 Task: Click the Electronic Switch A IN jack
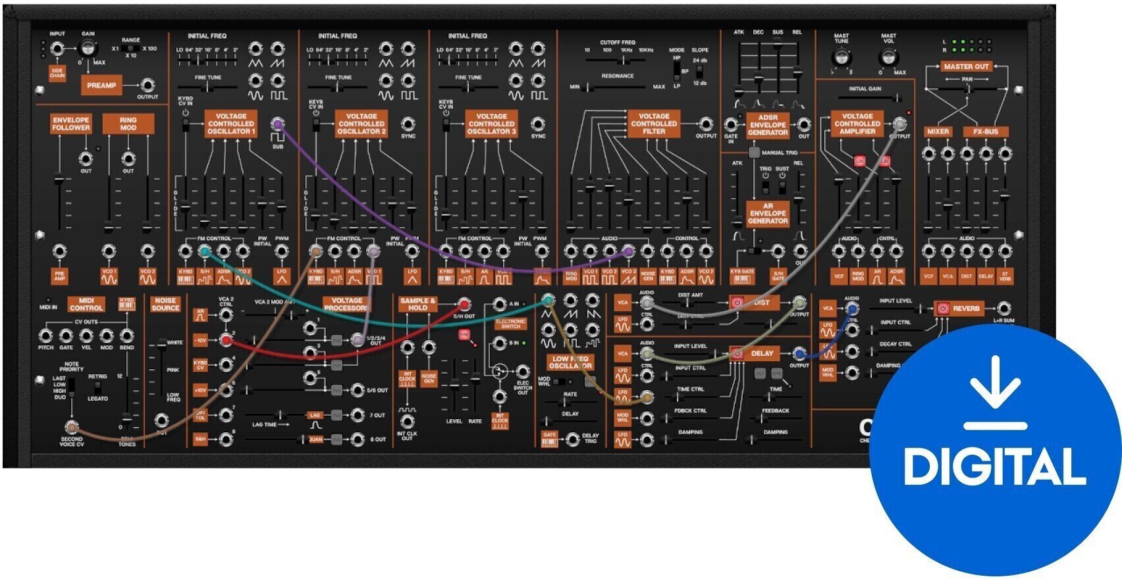coord(500,304)
